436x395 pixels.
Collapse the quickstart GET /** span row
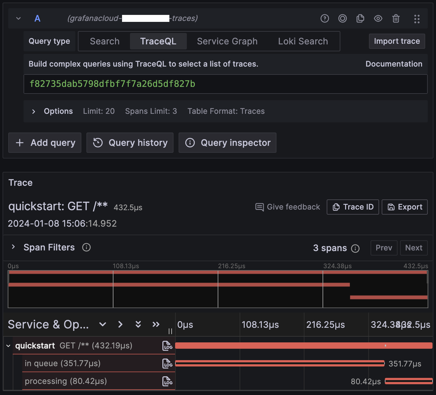point(8,346)
